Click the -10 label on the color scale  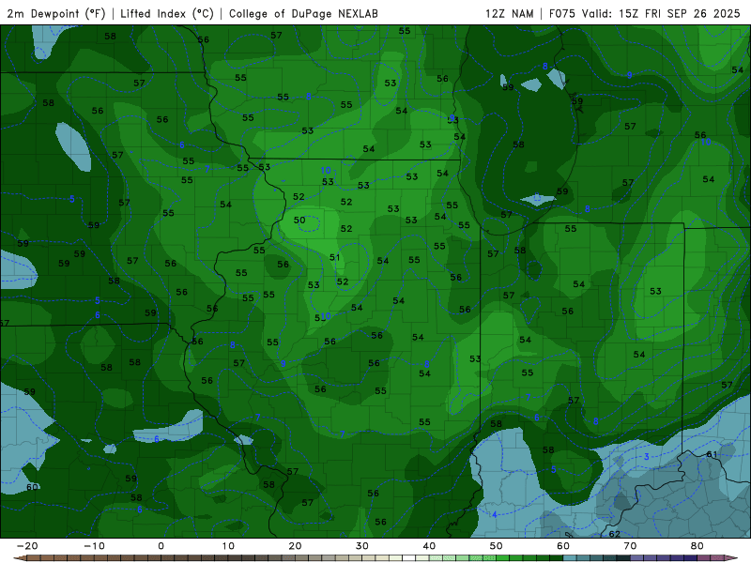pyautogui.click(x=94, y=546)
